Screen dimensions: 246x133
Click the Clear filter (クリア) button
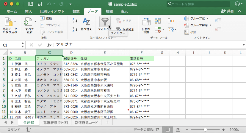point(123,21)
